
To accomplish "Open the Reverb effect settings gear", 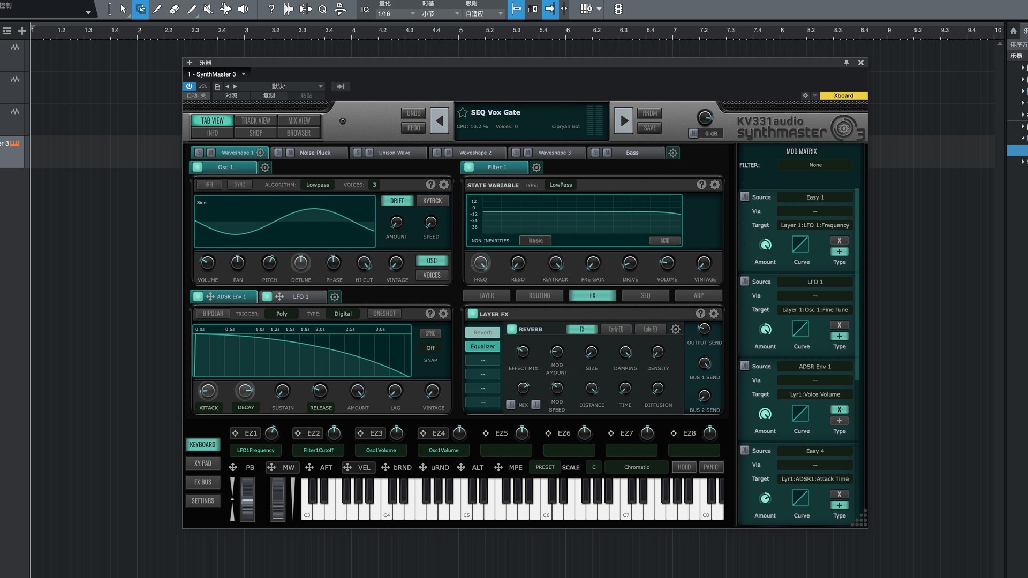I will (x=676, y=329).
